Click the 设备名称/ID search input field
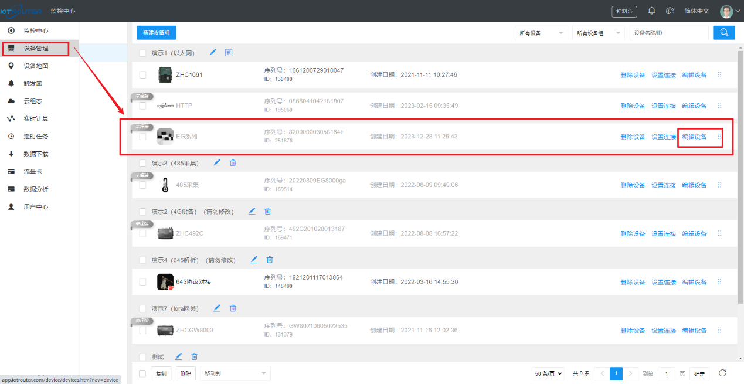The width and height of the screenshot is (744, 384). coord(668,33)
